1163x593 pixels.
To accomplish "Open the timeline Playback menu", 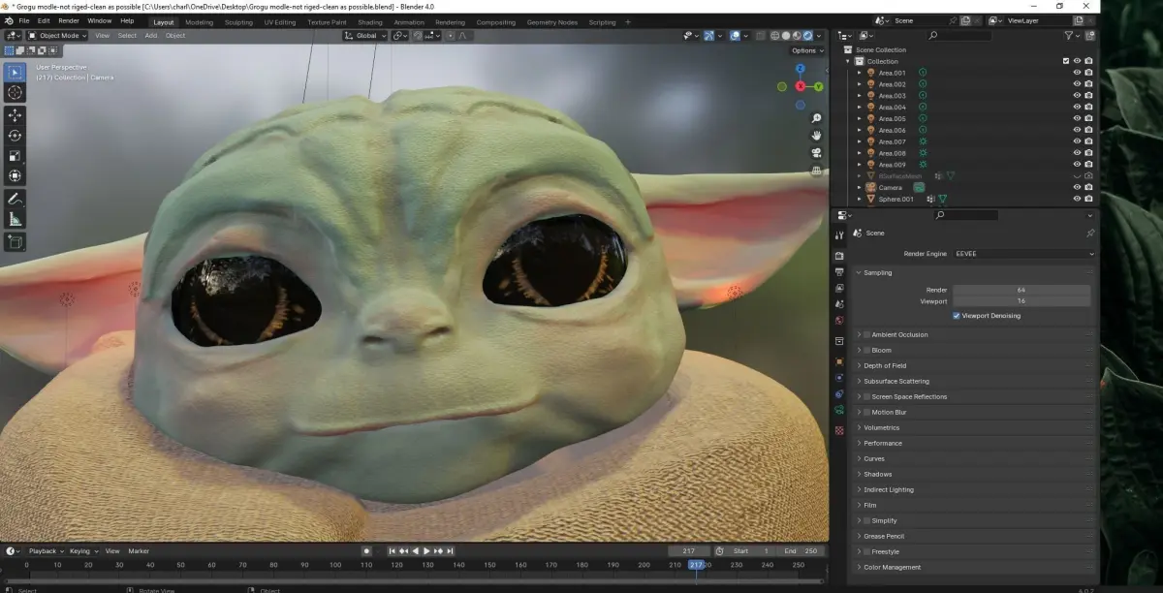I will (45, 551).
